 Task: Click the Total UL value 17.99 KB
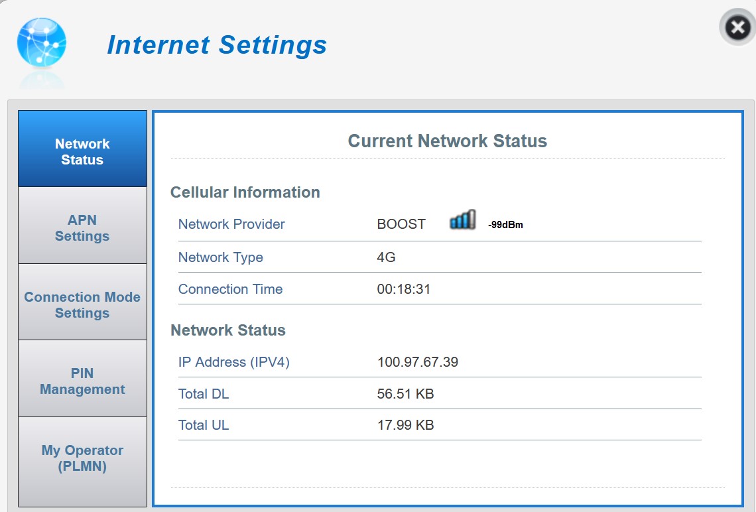[405, 425]
